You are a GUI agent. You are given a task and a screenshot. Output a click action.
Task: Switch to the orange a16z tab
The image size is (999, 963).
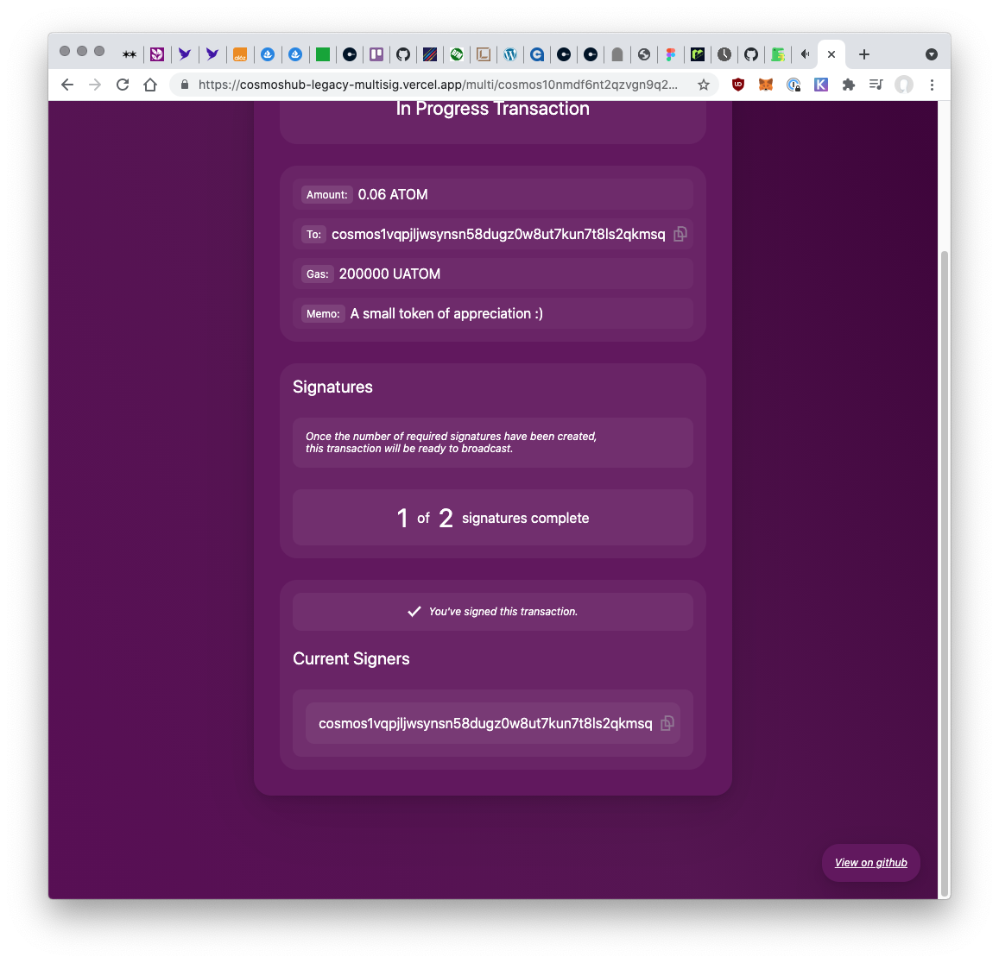[239, 54]
